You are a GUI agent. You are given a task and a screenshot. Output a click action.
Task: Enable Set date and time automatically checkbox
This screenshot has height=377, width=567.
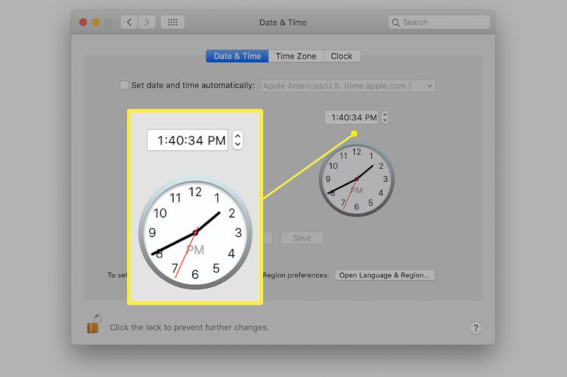tap(124, 85)
